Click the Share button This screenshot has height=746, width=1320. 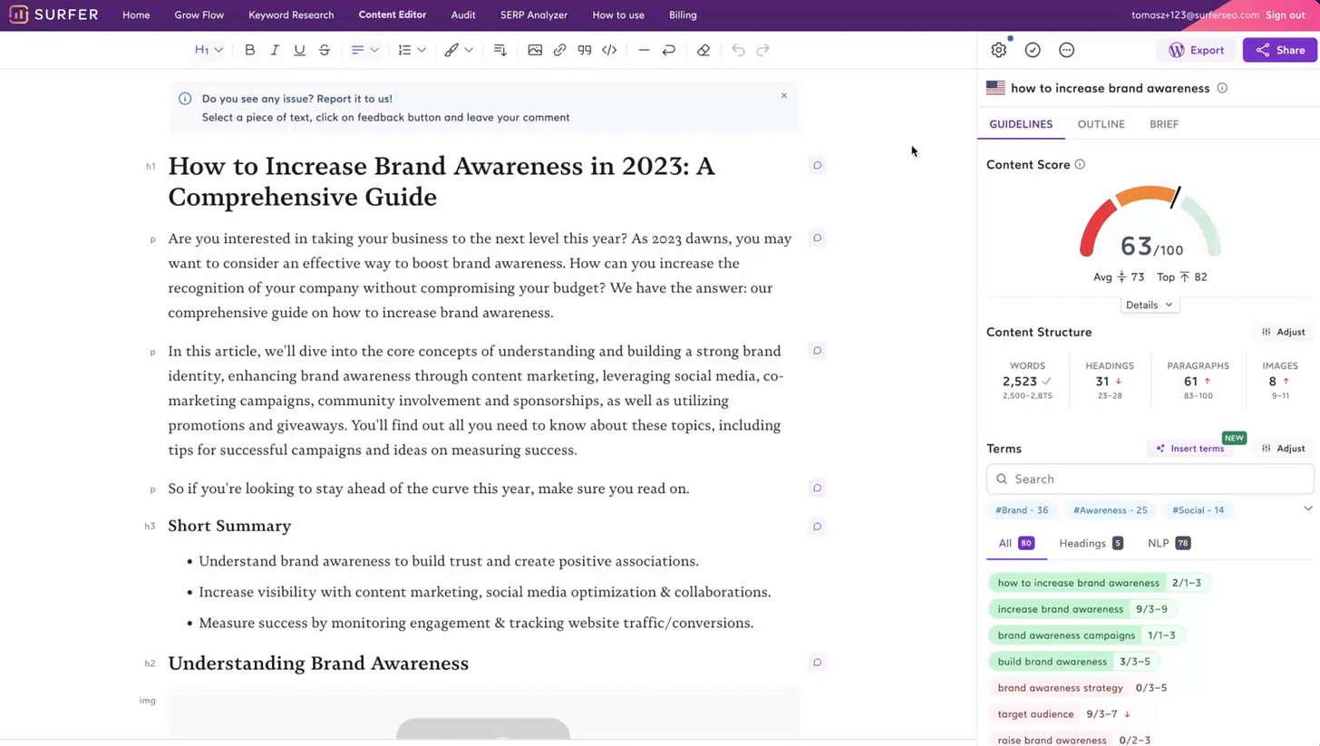[1279, 50]
